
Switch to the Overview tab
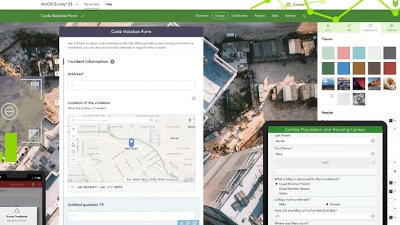tap(202, 16)
